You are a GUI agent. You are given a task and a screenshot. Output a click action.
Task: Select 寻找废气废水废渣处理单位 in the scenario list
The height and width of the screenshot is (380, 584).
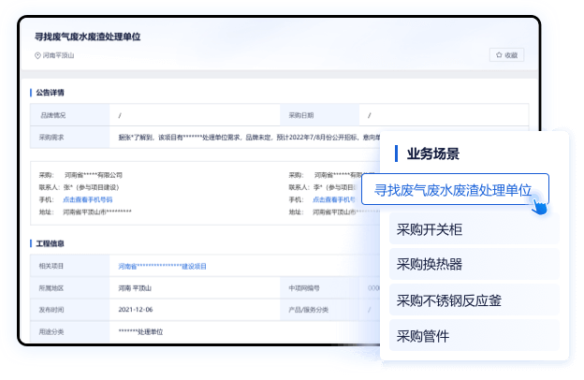click(x=453, y=190)
